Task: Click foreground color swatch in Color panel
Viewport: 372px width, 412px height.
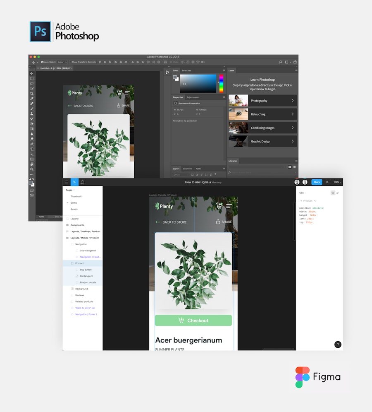Action: (x=175, y=77)
